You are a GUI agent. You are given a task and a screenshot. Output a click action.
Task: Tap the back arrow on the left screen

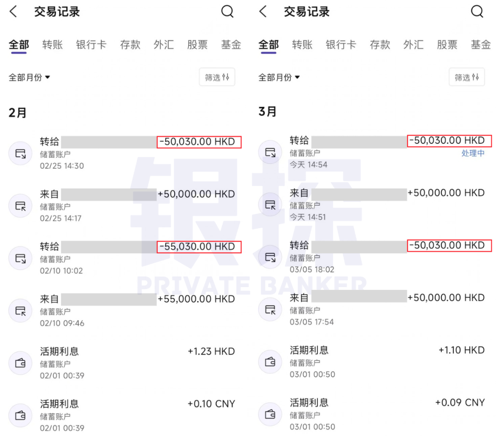point(13,12)
